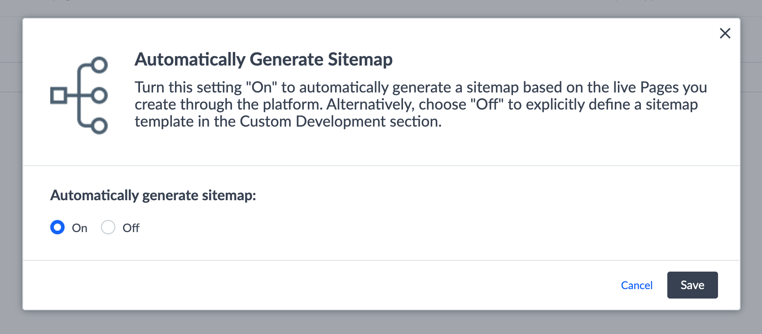Click the description paragraph about live Pages
The height and width of the screenshot is (334, 762).
pyautogui.click(x=421, y=104)
